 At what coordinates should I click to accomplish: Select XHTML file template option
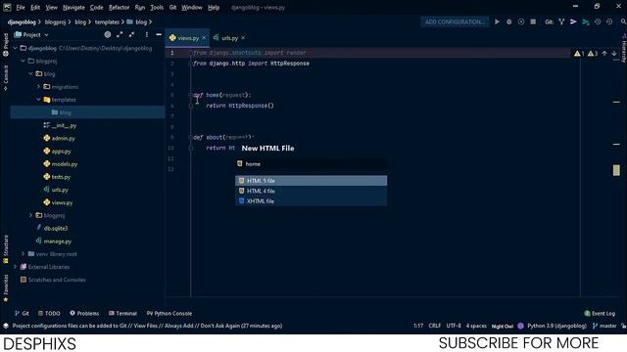point(312,201)
